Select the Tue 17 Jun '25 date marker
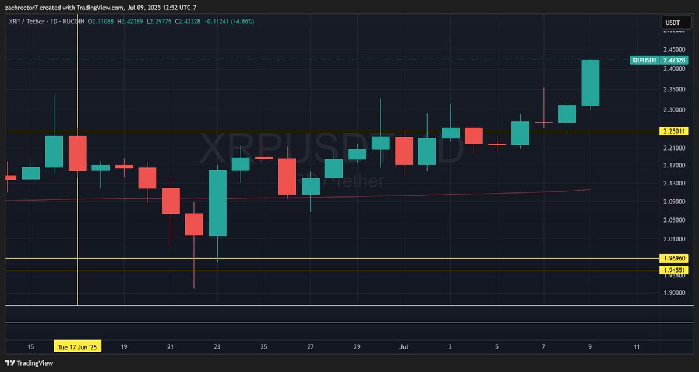The height and width of the screenshot is (372, 699). click(x=77, y=346)
